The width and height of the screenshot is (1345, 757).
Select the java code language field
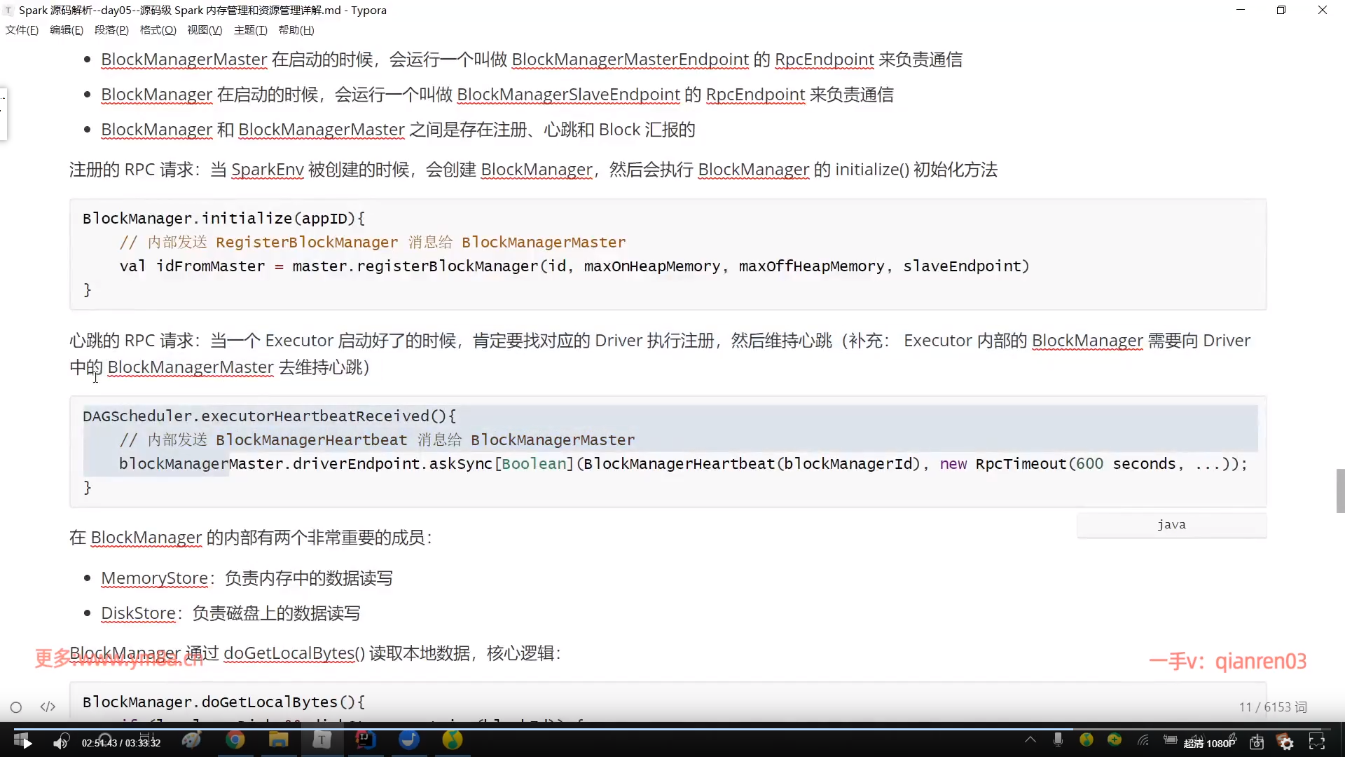1171,525
